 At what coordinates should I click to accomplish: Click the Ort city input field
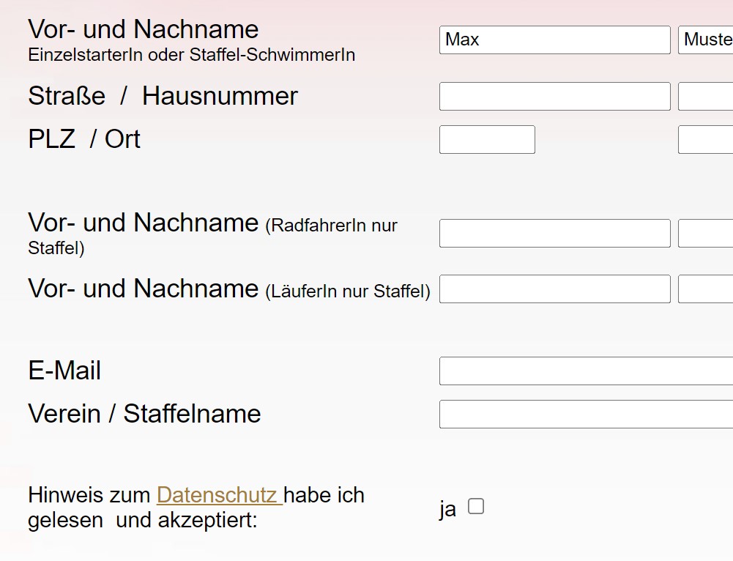tap(706, 140)
